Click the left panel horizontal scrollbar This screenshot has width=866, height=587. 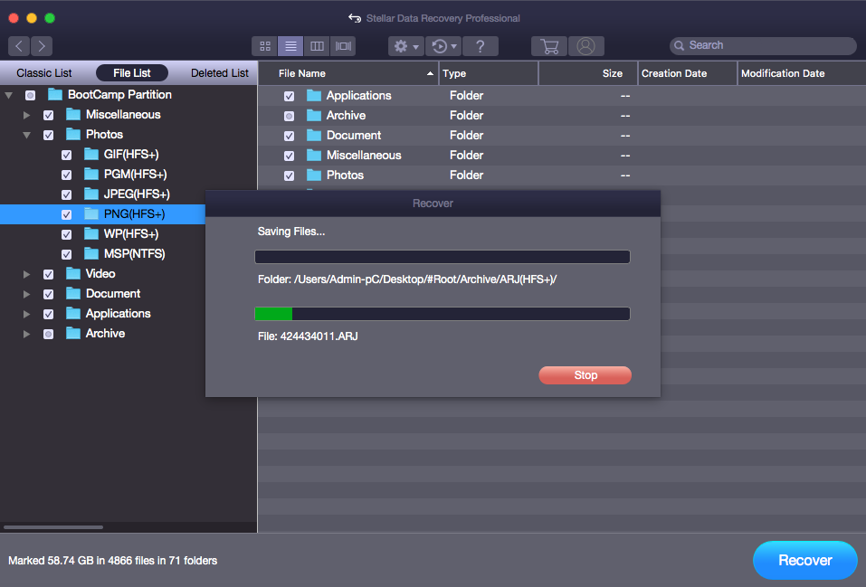click(x=53, y=527)
